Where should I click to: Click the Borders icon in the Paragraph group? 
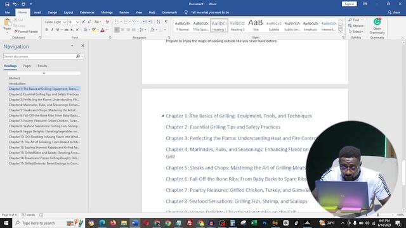point(160,30)
